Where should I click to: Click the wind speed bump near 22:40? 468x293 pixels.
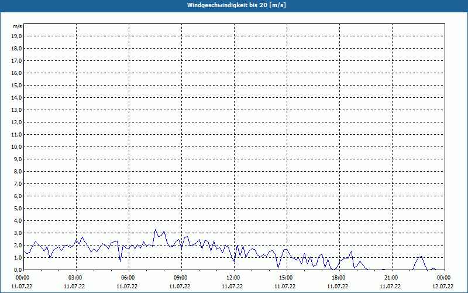point(421,257)
